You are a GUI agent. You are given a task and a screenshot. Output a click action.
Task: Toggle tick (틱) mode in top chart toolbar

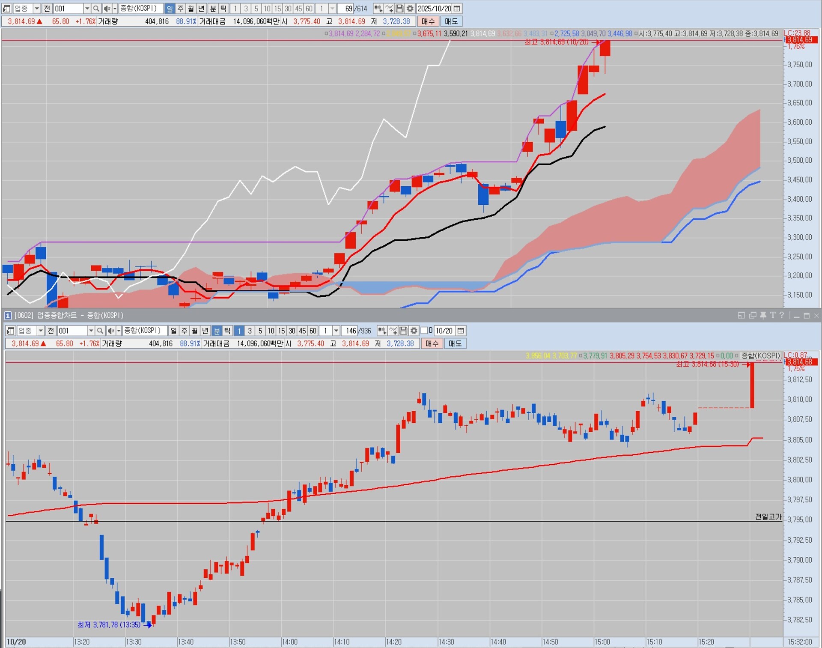(x=223, y=9)
